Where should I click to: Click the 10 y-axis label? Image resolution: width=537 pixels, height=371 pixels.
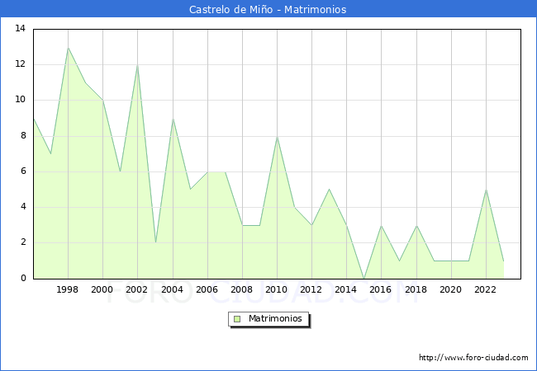[20, 100]
